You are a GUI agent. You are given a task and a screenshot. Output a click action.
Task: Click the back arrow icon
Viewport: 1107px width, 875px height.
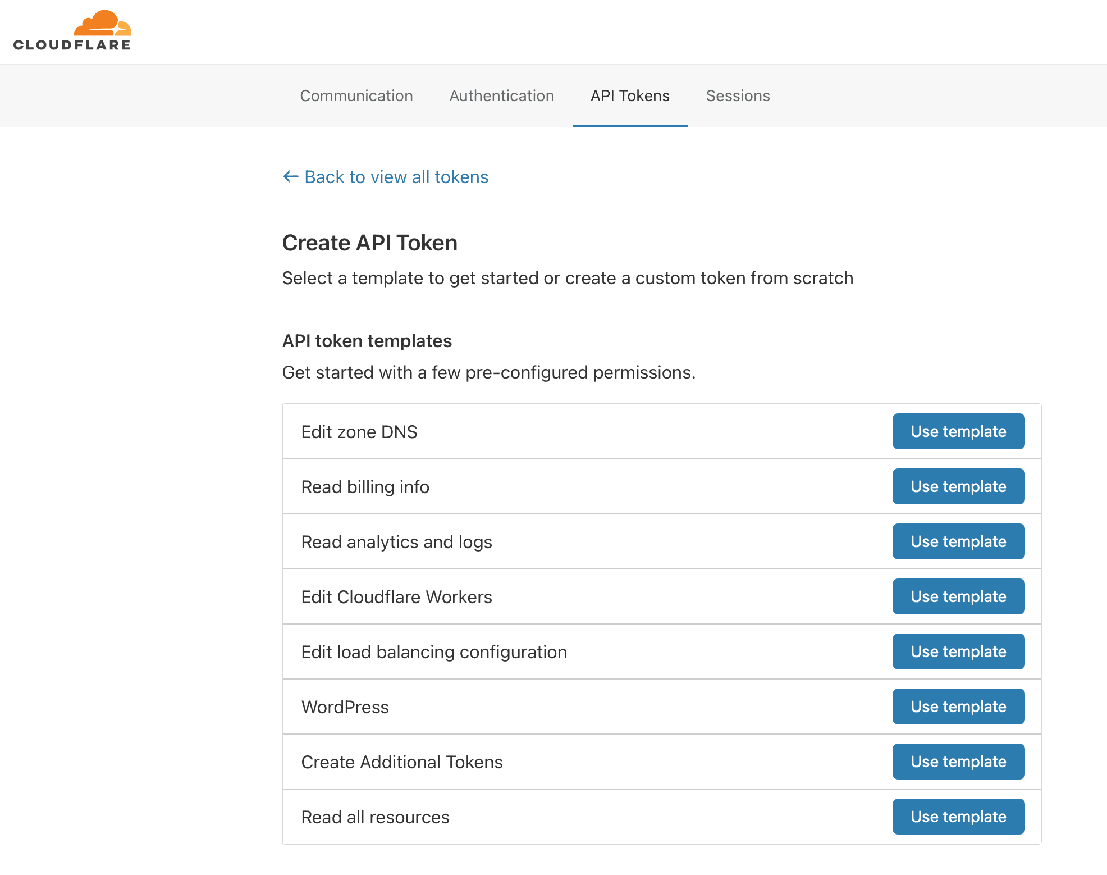[290, 177]
